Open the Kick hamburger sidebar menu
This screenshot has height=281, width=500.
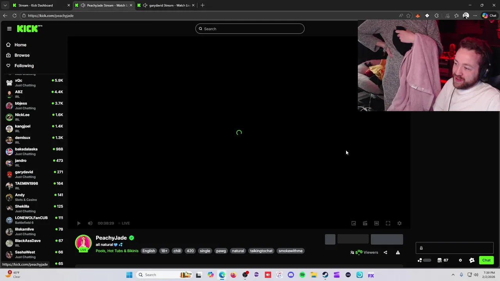click(9, 28)
